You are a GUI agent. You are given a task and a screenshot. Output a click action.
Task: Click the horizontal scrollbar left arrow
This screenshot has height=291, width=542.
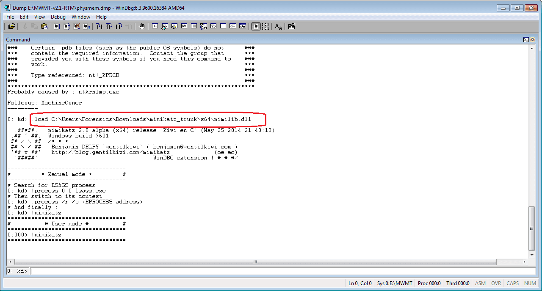coord(10,262)
